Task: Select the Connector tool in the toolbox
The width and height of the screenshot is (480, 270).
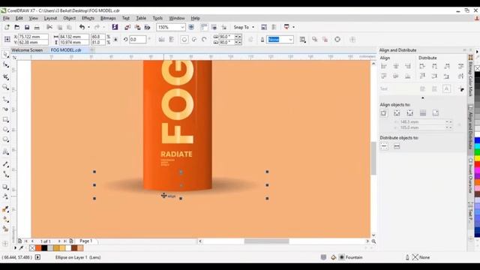Action: 5,175
